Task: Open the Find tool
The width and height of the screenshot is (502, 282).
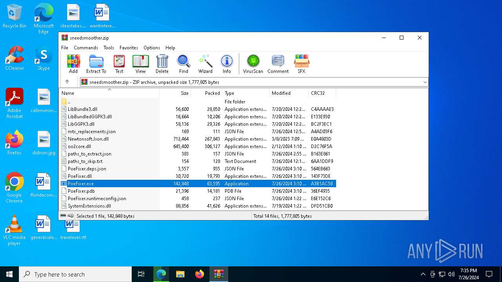Action: (x=184, y=64)
